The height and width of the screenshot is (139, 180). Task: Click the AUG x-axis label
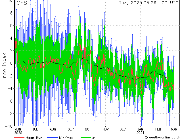(x=53, y=129)
